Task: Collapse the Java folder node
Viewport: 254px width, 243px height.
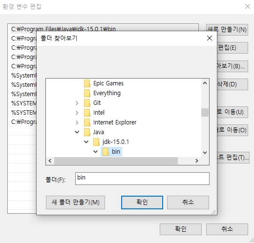Action: 77,132
